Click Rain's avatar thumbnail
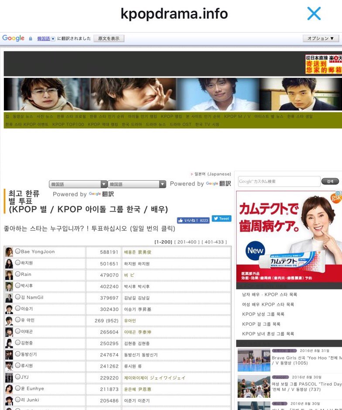The height and width of the screenshot is (410, 342). point(9,275)
